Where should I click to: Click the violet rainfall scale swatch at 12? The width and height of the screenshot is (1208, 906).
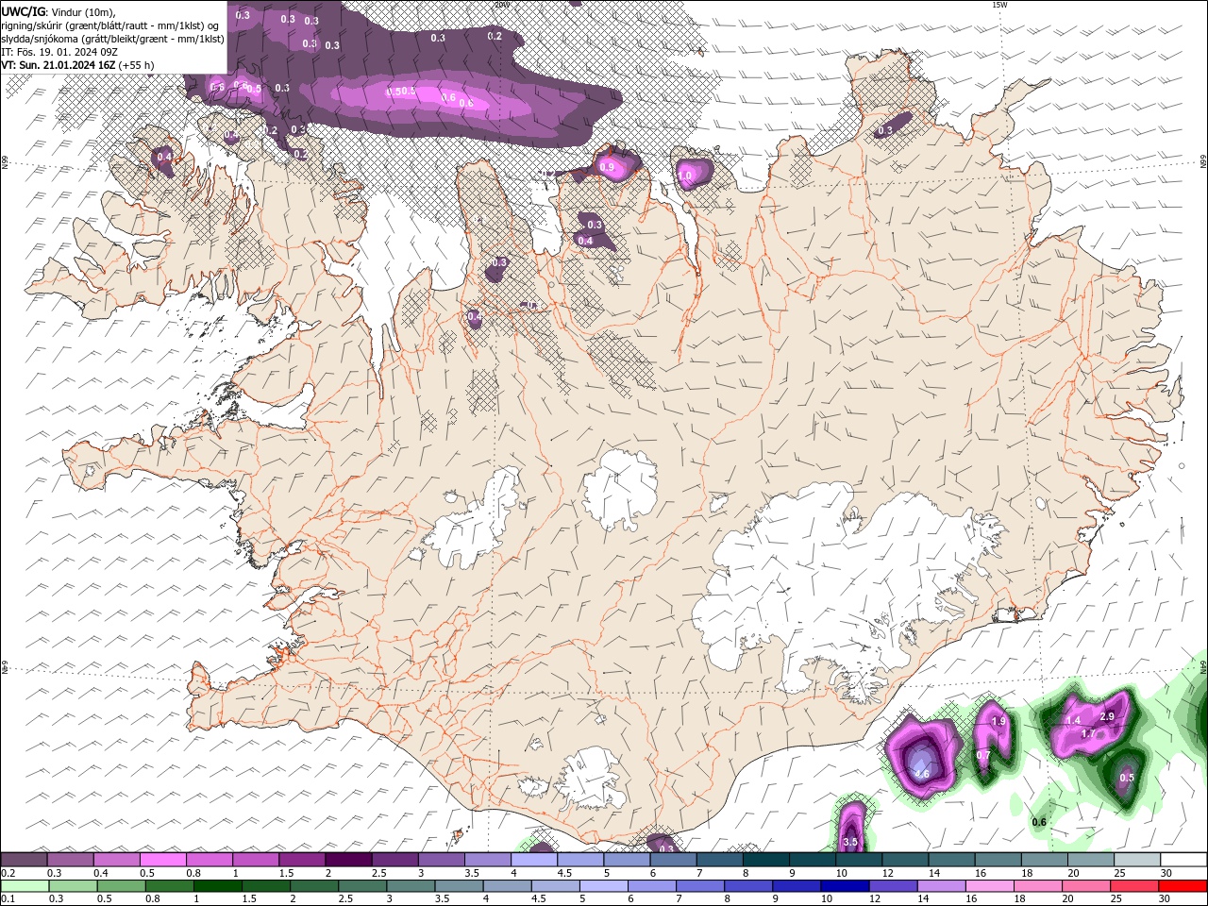(x=893, y=886)
